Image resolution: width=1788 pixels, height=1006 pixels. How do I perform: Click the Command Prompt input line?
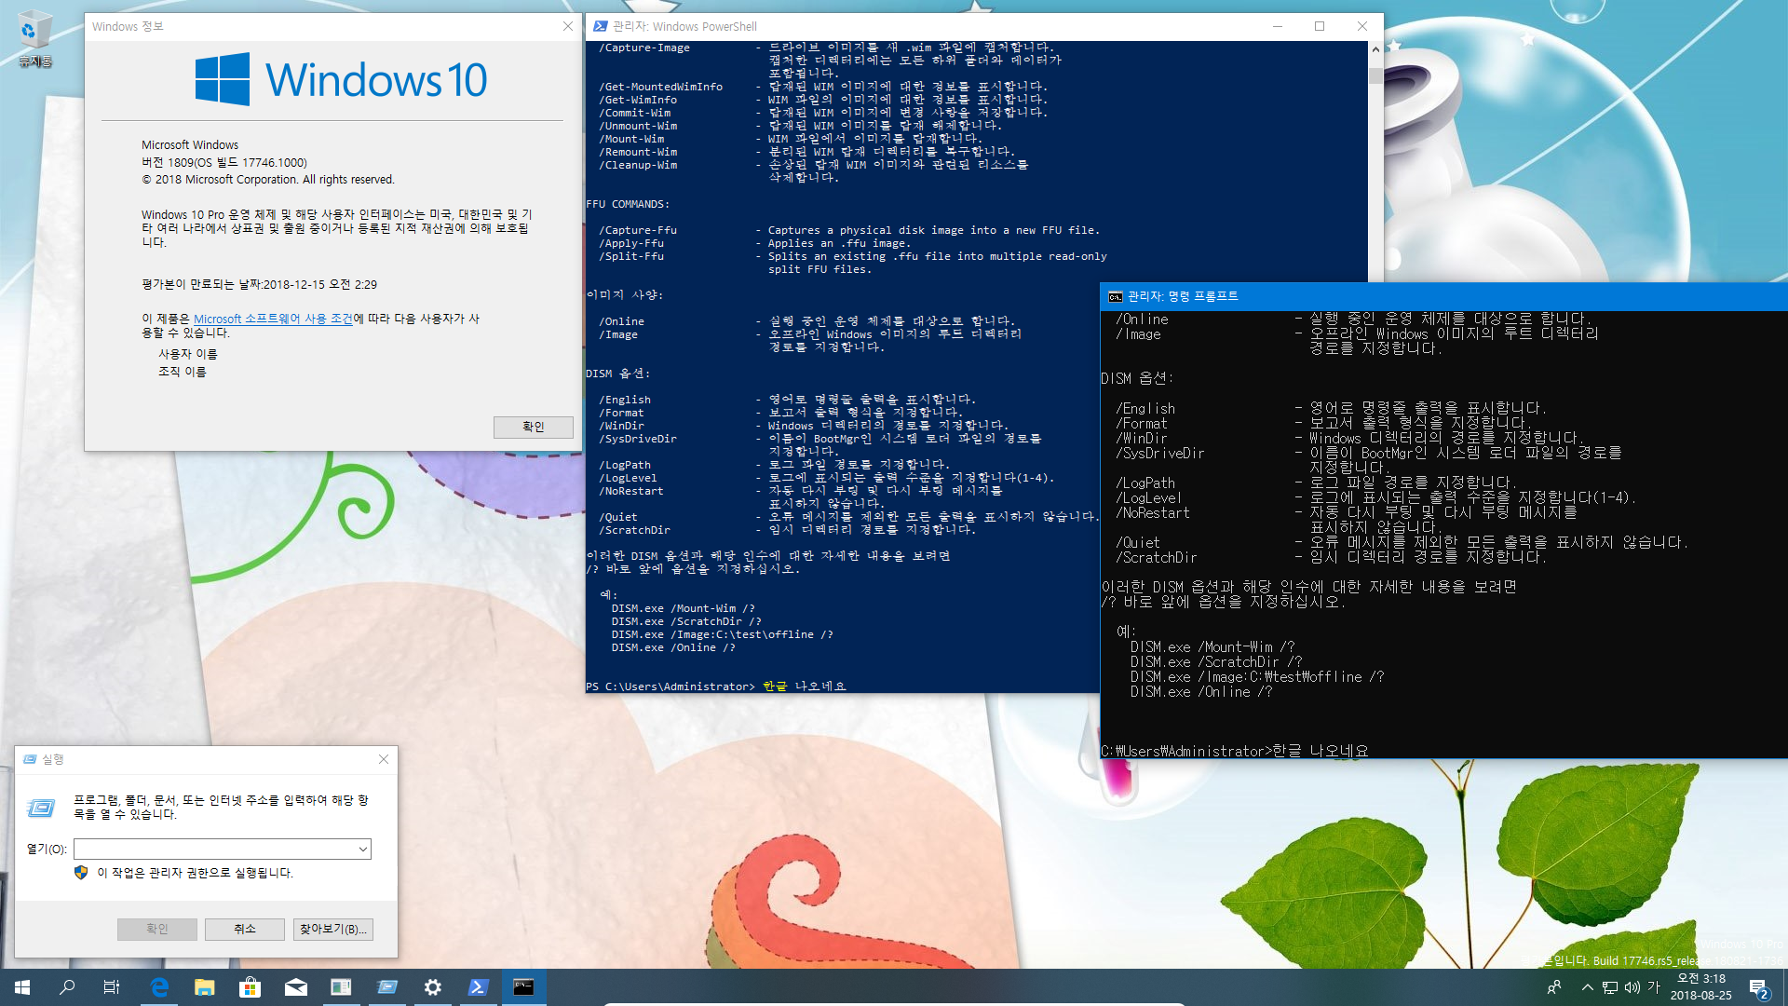coord(1234,751)
